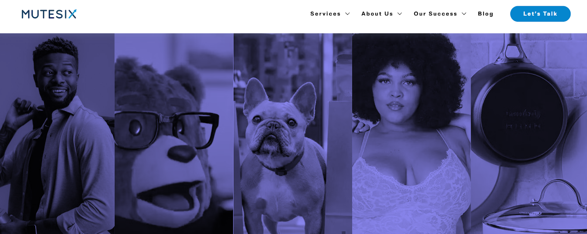Open the About Us menu label
This screenshot has height=234, width=587.
[x=377, y=14]
